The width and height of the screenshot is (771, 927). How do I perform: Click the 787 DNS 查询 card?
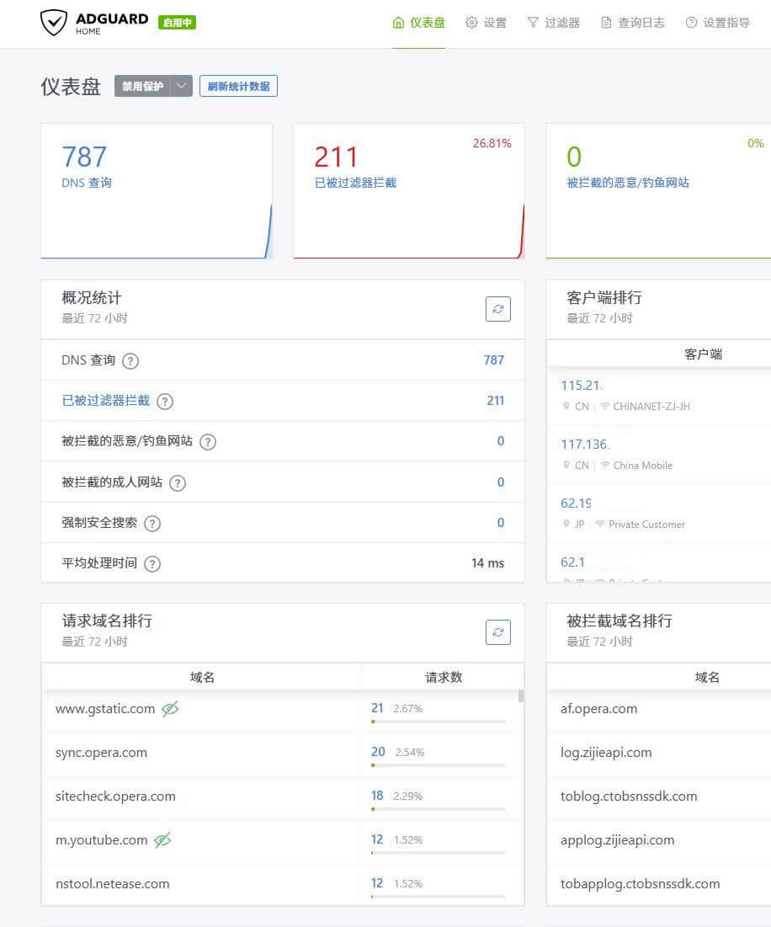pos(156,190)
